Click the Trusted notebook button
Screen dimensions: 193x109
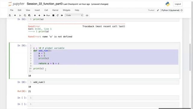pos(151,10)
